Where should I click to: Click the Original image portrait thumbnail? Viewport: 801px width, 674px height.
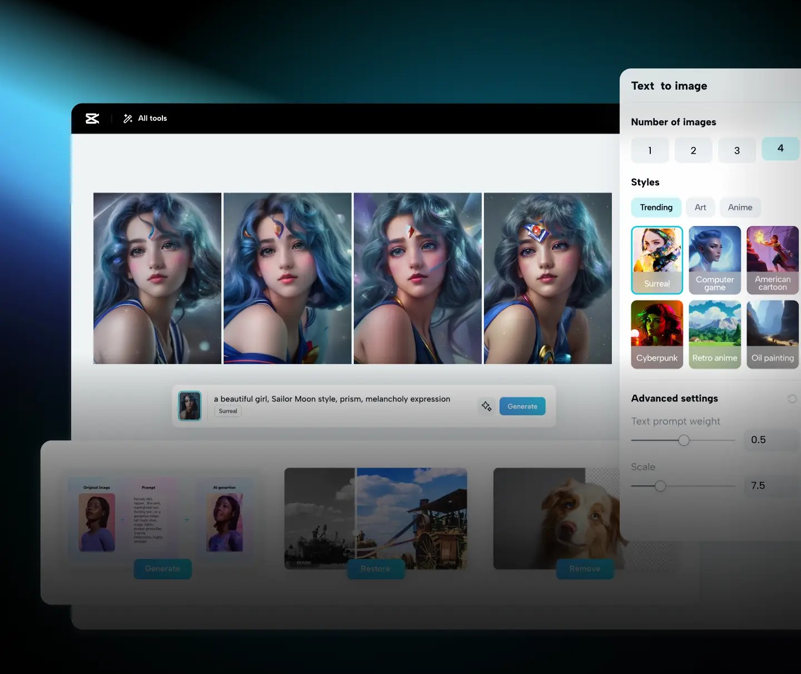pyautogui.click(x=97, y=523)
